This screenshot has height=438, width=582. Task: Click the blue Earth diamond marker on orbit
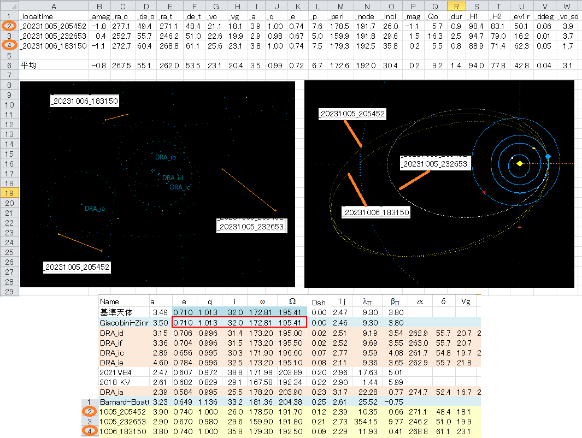point(548,157)
